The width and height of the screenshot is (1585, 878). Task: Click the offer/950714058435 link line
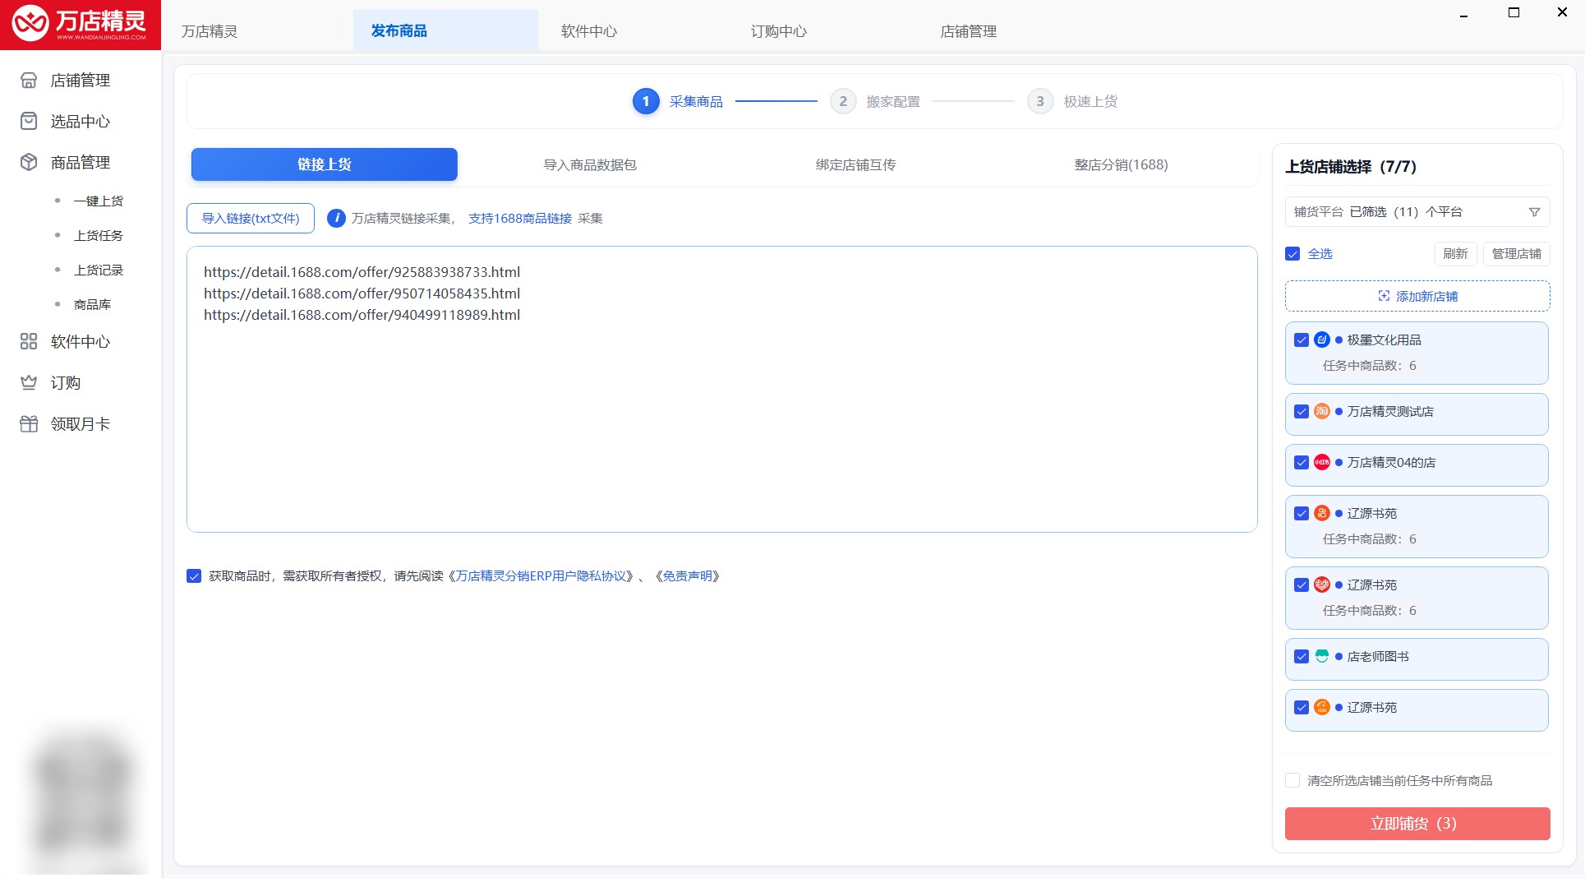tap(362, 293)
